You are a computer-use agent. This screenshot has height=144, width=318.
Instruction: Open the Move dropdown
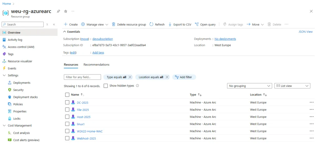[255, 24]
